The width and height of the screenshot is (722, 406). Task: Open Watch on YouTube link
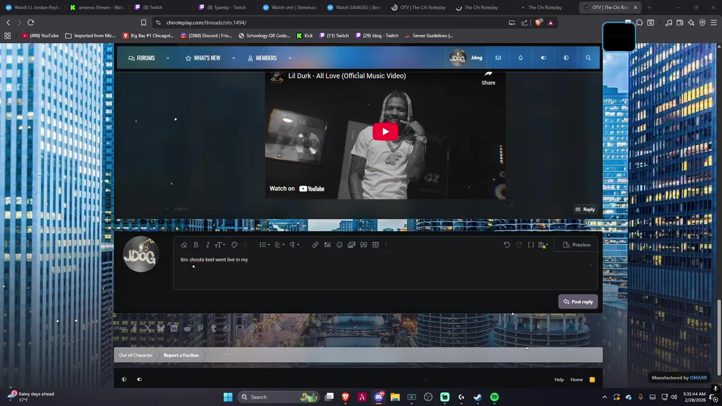[297, 188]
